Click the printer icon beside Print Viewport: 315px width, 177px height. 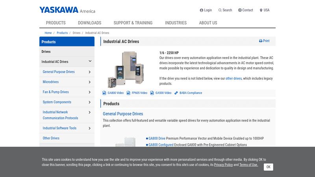[x=261, y=41]
